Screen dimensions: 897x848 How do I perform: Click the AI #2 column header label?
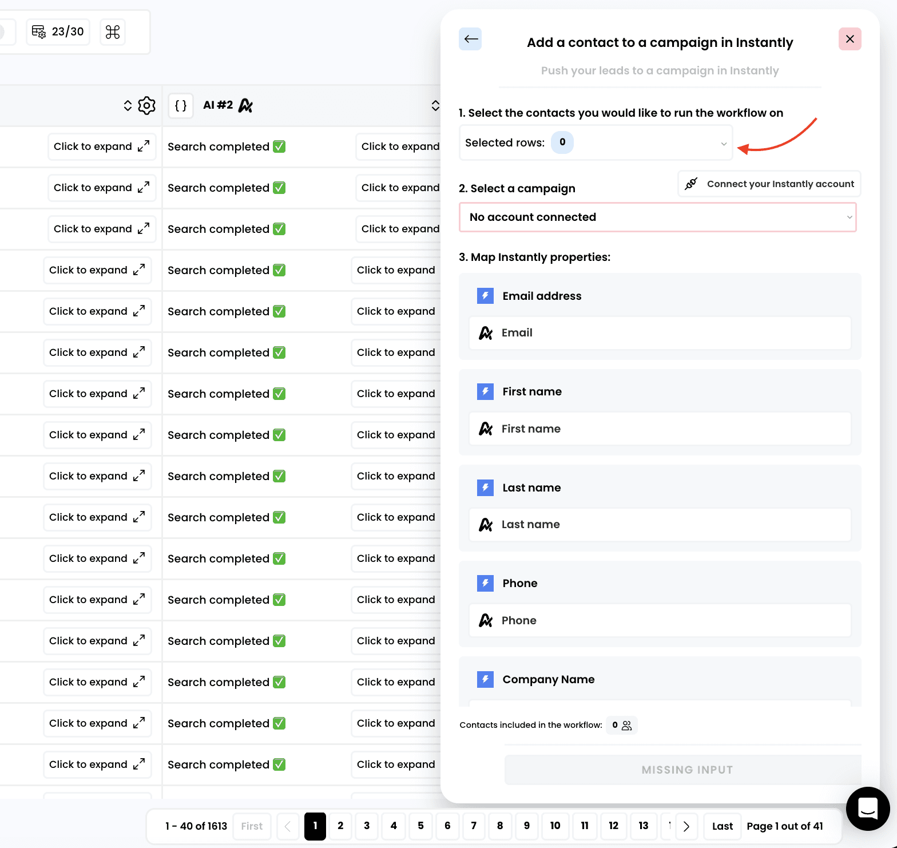click(218, 105)
